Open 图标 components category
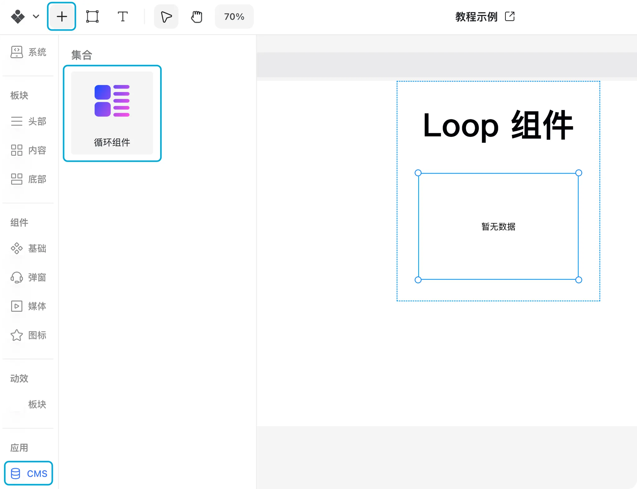The image size is (637, 489). coord(29,335)
